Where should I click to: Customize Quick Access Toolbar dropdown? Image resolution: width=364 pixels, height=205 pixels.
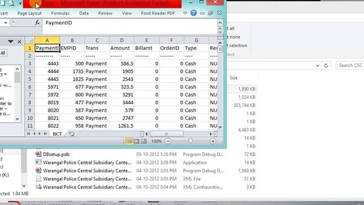coord(20,3)
